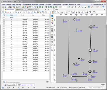Open the 1:200 scale dropdown
This screenshot has width=107, height=90.
tap(66, 7)
